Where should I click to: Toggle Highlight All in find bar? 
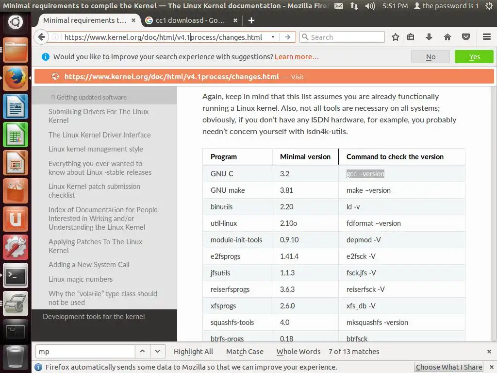[x=193, y=352]
